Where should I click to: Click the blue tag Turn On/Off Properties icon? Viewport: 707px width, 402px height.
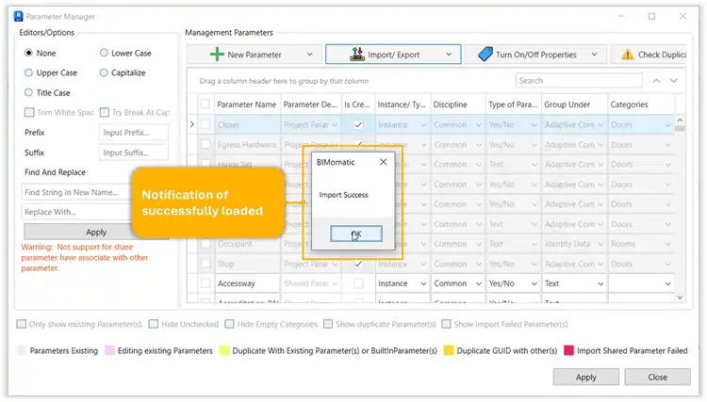point(485,55)
